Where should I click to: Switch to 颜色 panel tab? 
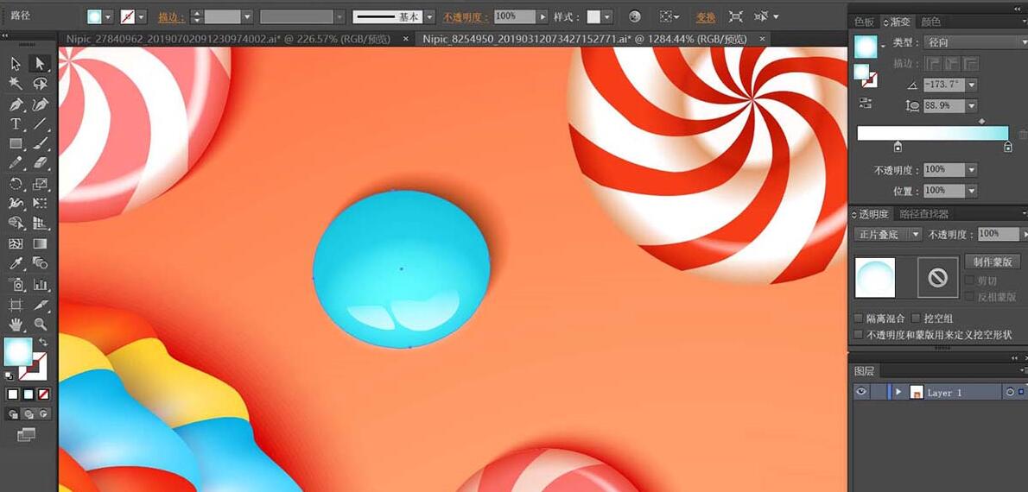(931, 22)
